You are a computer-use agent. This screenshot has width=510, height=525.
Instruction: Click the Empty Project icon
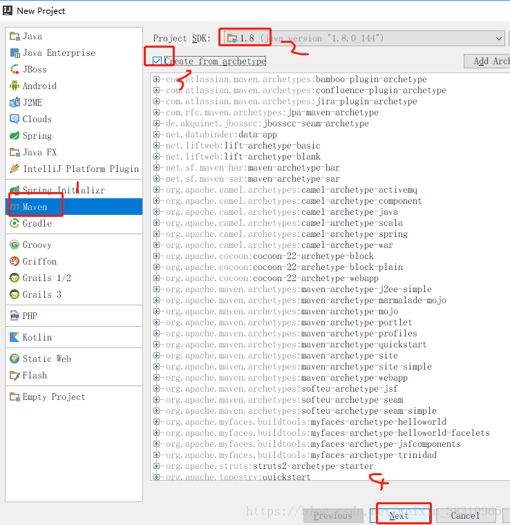point(15,397)
